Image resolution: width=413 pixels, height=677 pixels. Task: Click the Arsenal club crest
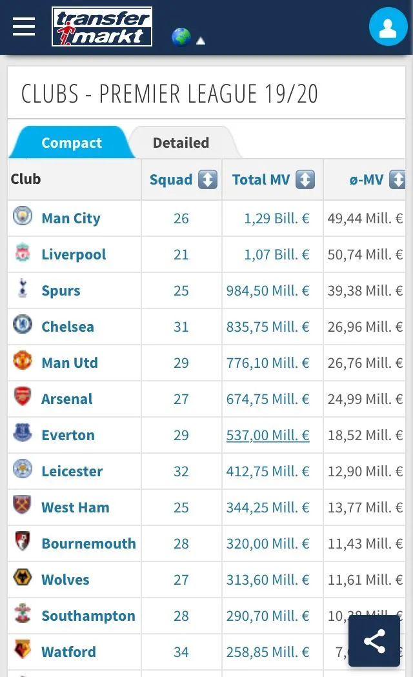pos(23,398)
